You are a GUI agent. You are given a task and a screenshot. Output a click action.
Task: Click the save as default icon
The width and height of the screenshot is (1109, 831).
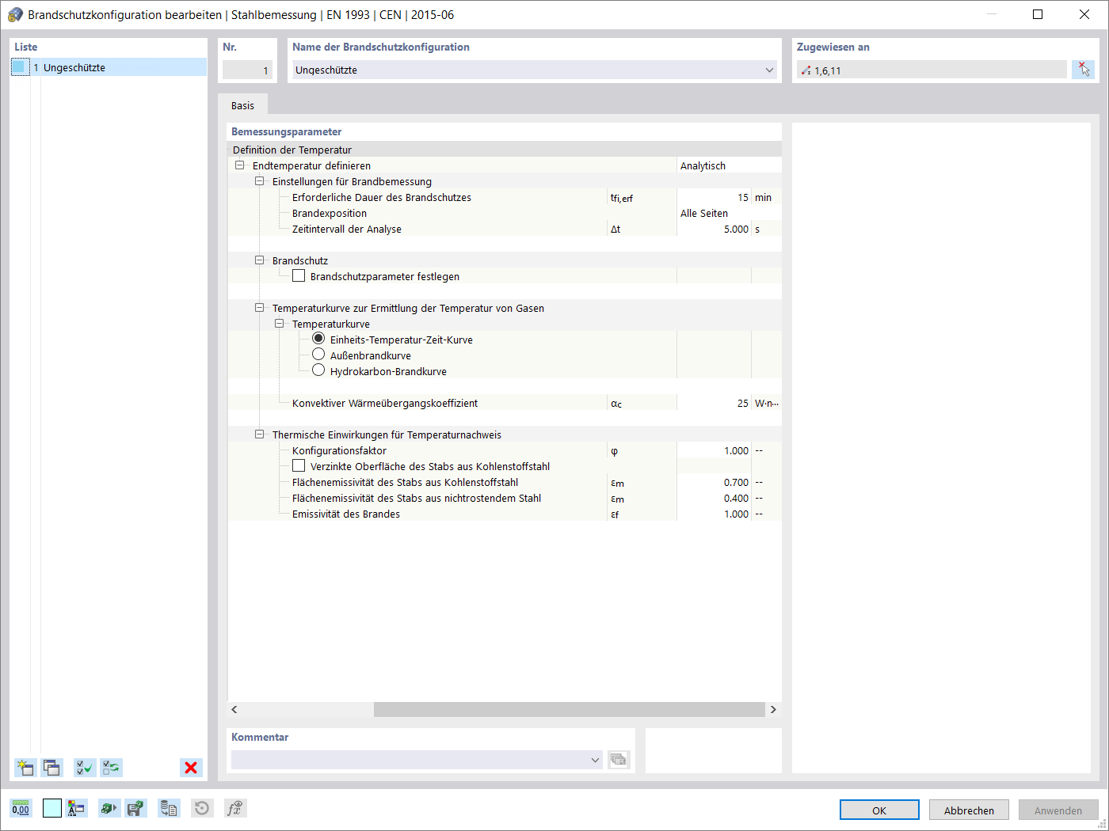(x=135, y=808)
